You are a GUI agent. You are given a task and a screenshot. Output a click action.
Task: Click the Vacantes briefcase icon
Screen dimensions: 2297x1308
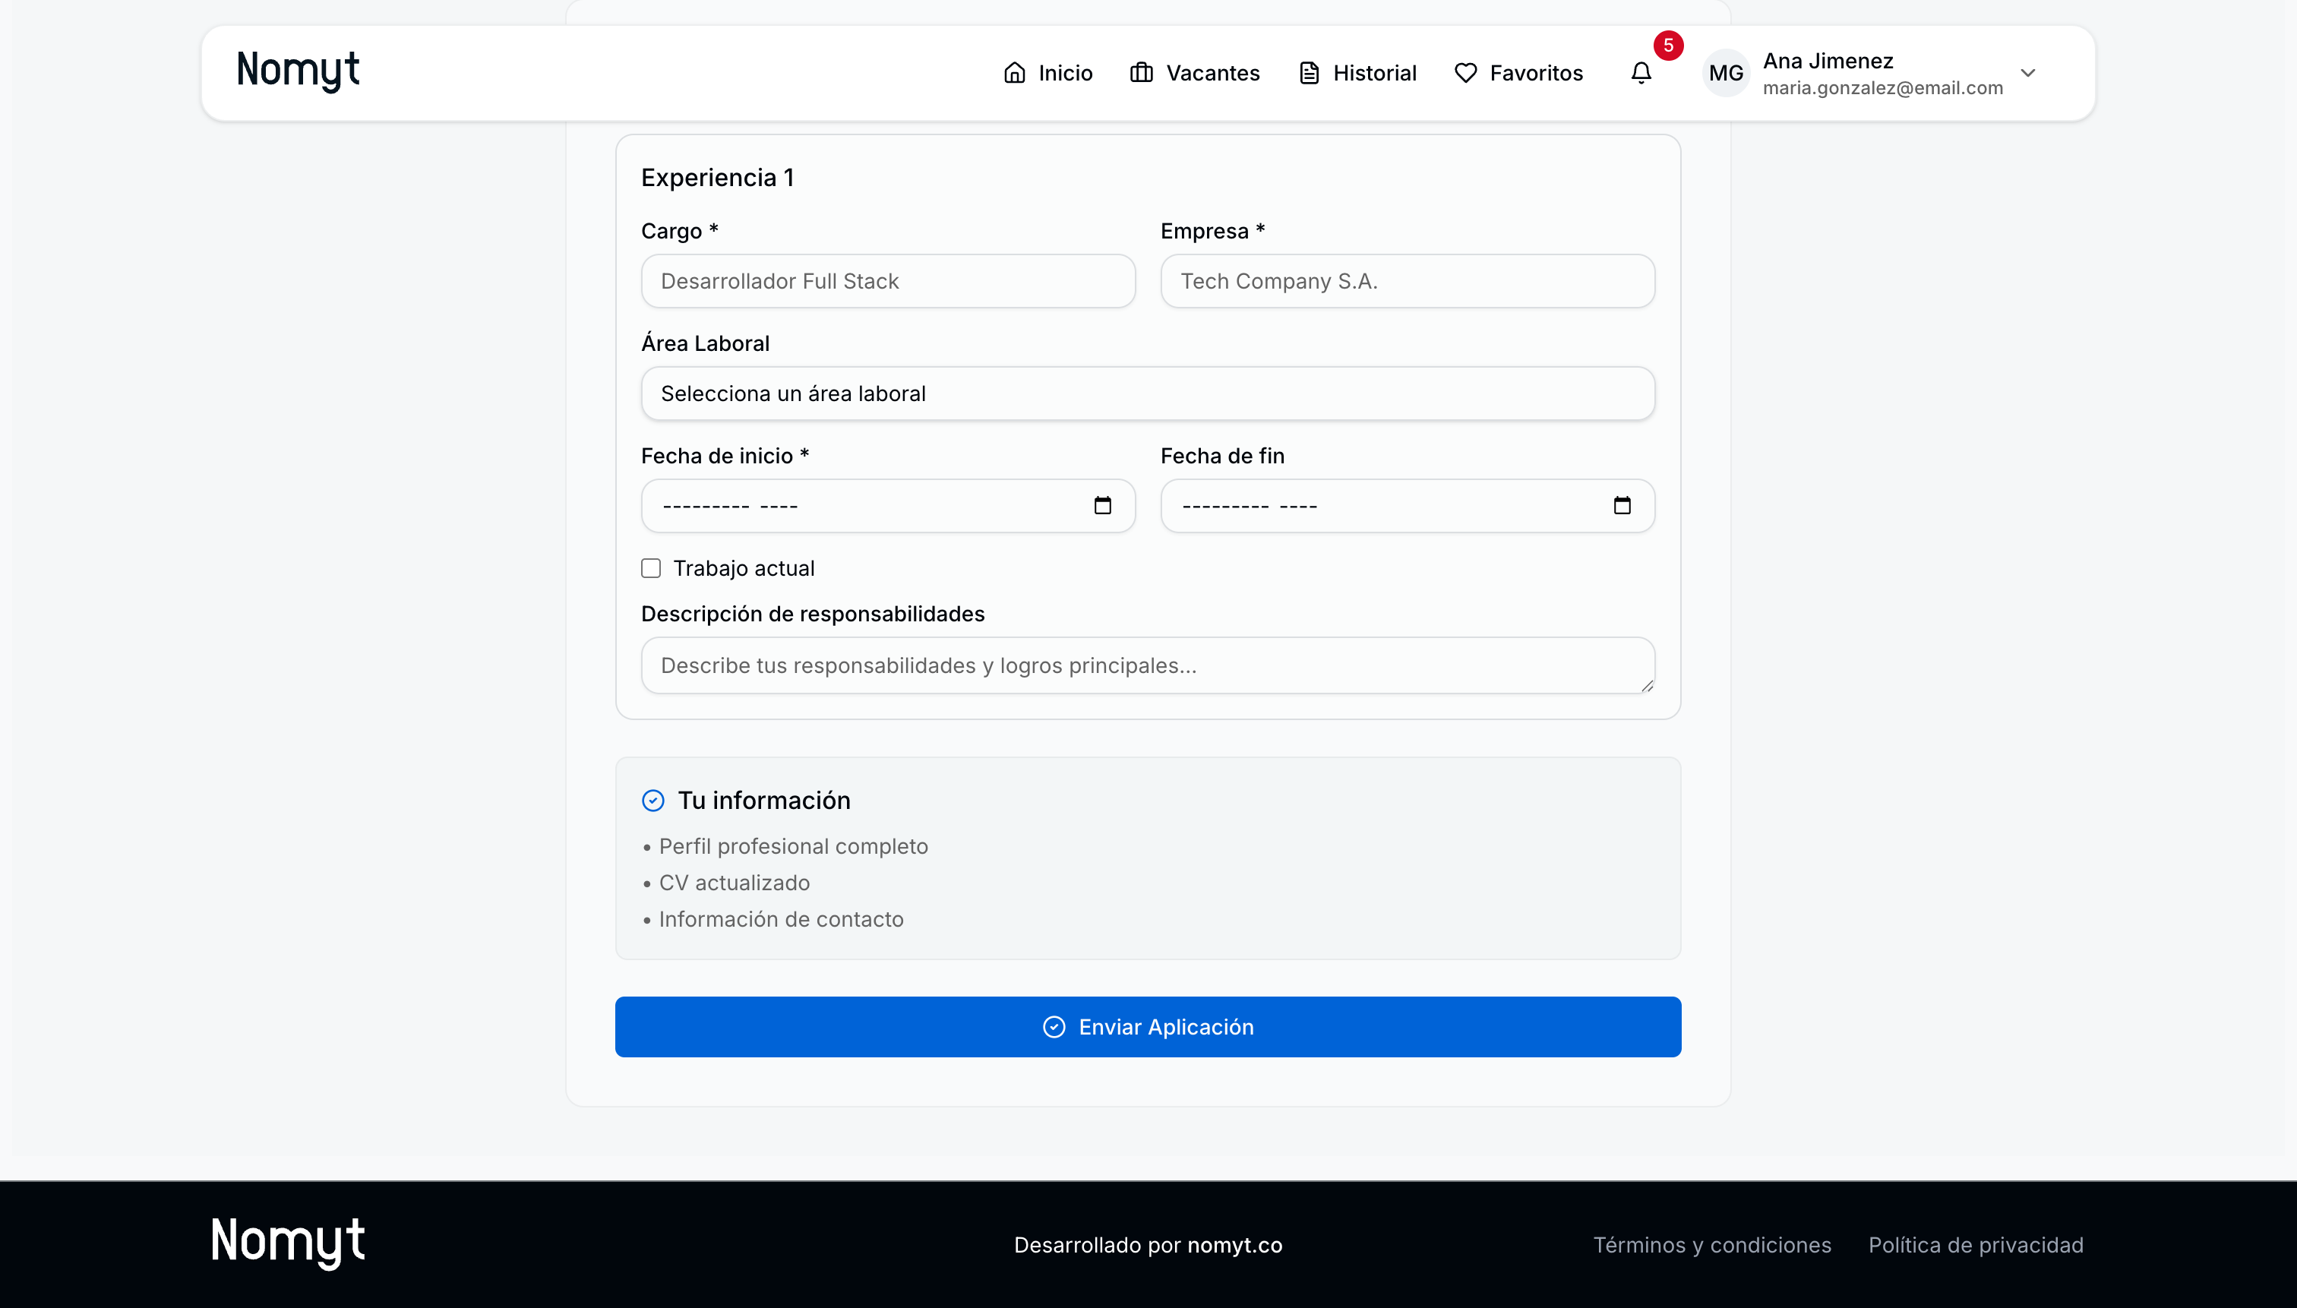(x=1141, y=73)
